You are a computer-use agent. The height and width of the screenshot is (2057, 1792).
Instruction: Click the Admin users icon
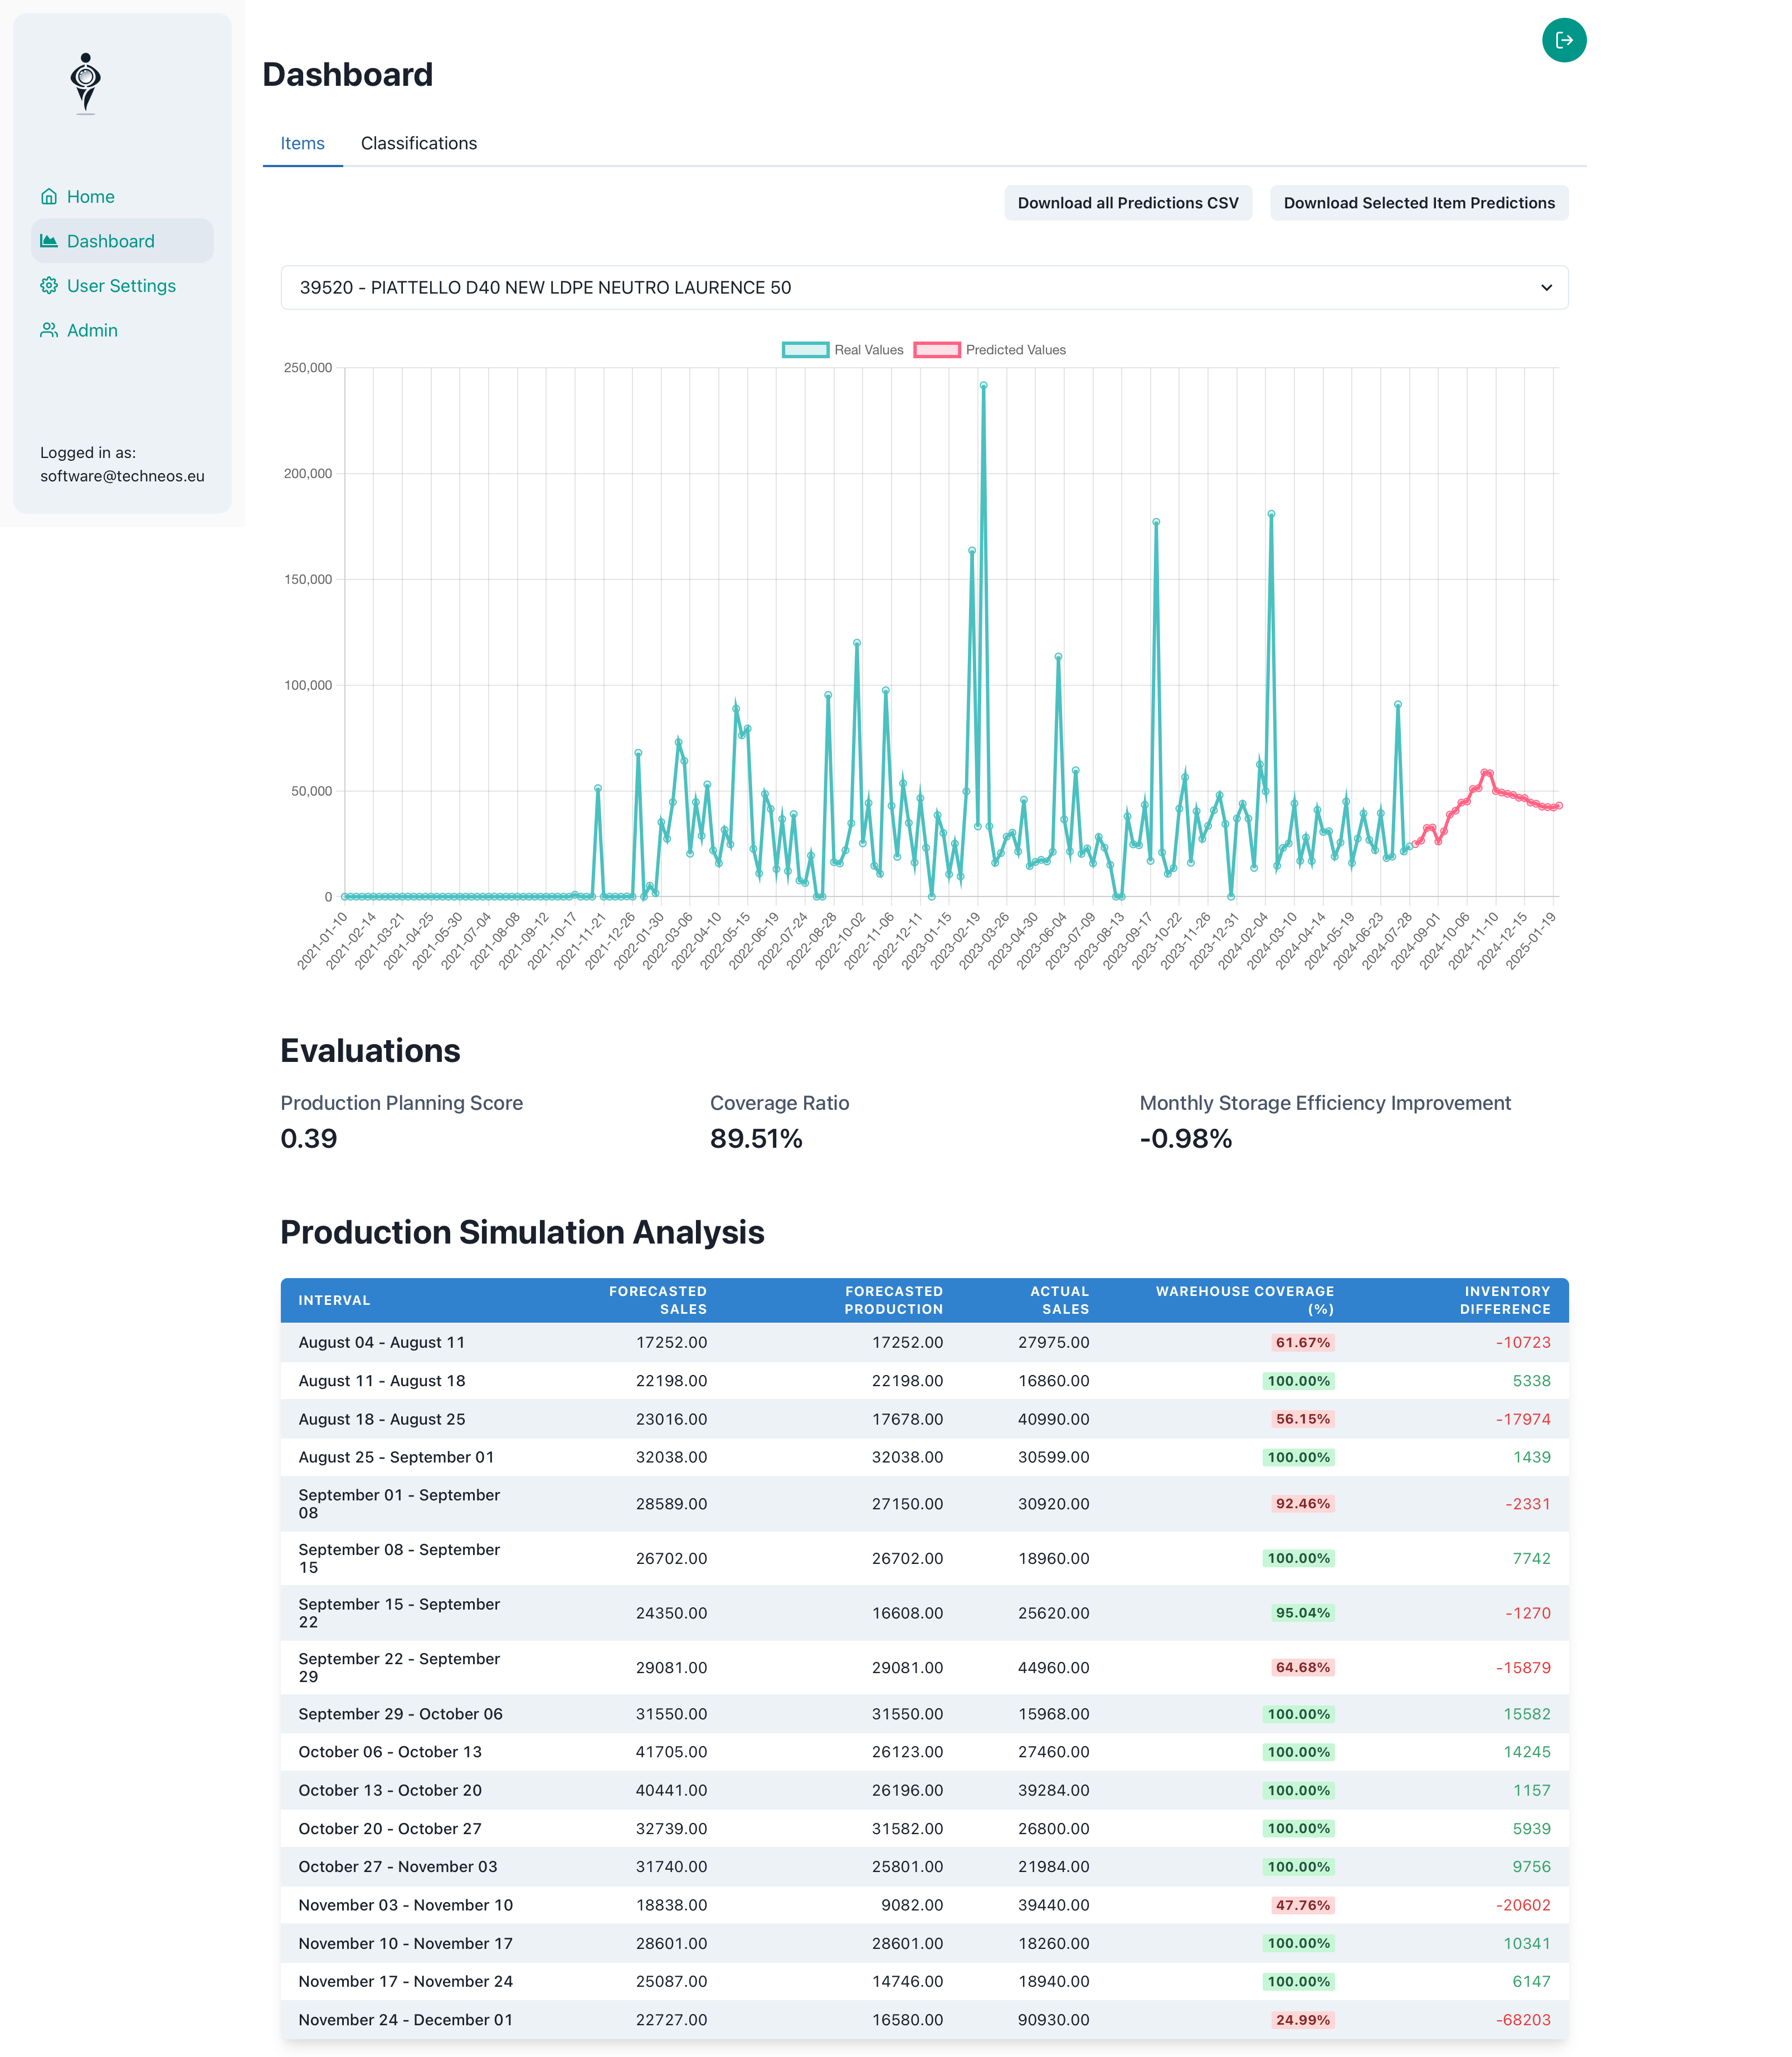tap(48, 330)
